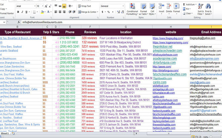Open Format as Table gallery
The width and height of the screenshot is (222, 138).
point(143,9)
